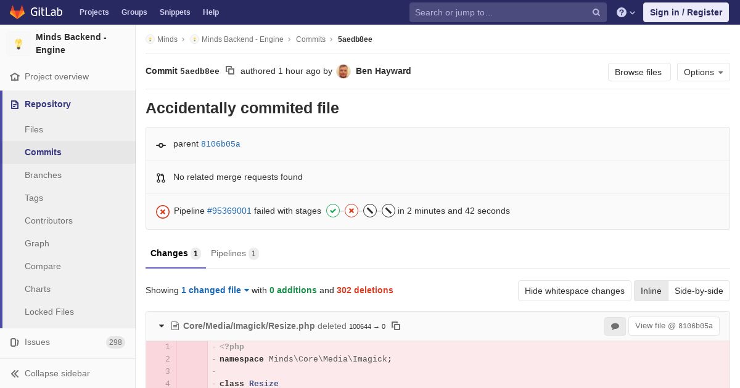740x388 pixels.
Task: Open Files in the sidebar
Action: point(34,129)
